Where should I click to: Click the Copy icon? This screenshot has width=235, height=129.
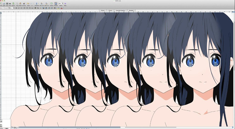click(x=18, y=4)
